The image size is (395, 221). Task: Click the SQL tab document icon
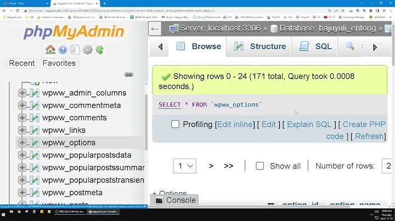click(x=304, y=46)
